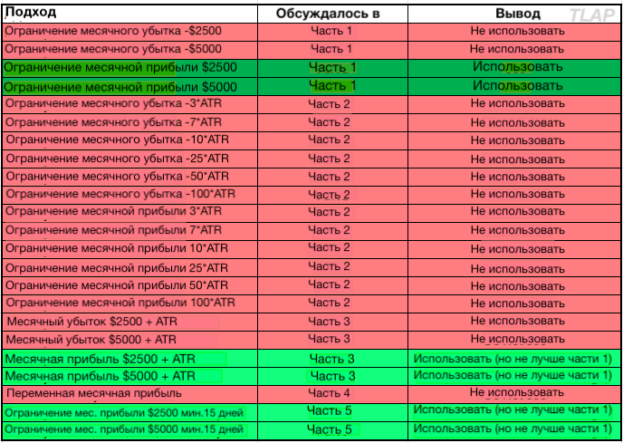Image resolution: width=623 pixels, height=443 pixels.
Task: Select cell "Ограничение мес. прибыли $2500 мин.15 дней"
Action: 130,412
